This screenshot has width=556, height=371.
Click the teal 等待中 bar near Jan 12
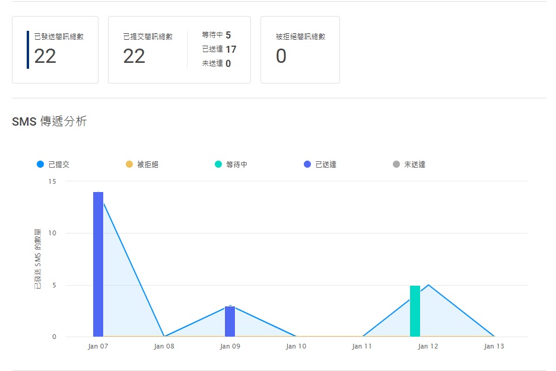[415, 311]
